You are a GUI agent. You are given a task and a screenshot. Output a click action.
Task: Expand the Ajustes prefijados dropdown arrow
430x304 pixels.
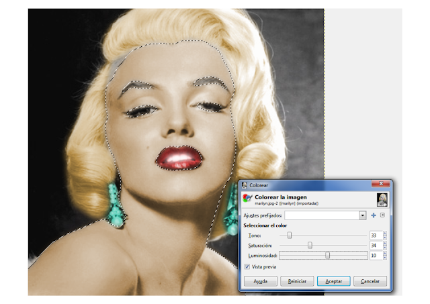tap(363, 215)
